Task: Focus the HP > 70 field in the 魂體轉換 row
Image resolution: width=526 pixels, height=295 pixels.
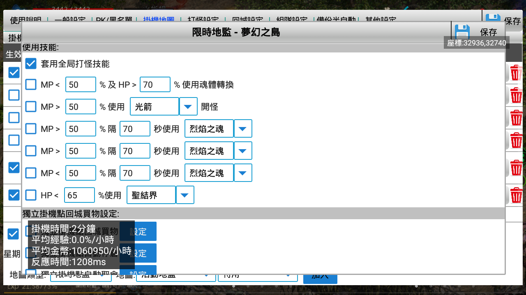Action: point(155,84)
